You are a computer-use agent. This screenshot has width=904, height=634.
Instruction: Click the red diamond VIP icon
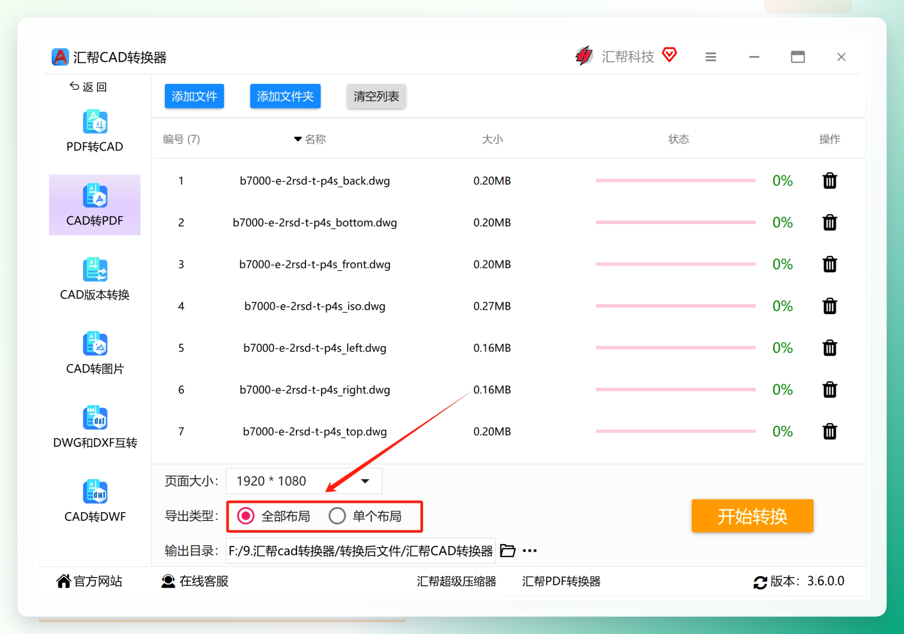pyautogui.click(x=669, y=55)
